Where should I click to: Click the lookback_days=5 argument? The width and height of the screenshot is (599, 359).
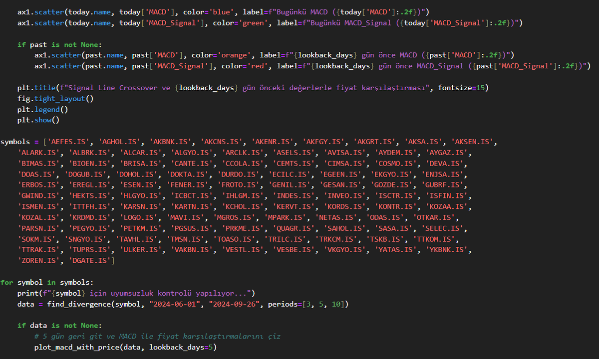(x=181, y=347)
